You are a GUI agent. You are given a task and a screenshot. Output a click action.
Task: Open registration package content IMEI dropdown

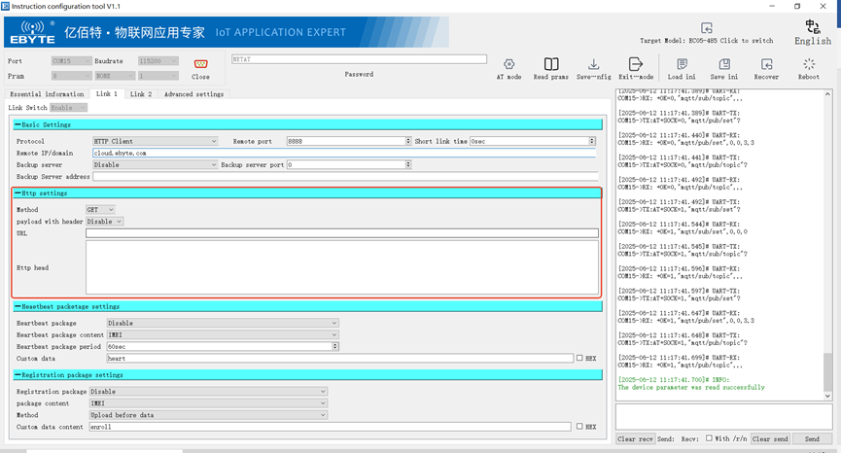(x=208, y=403)
